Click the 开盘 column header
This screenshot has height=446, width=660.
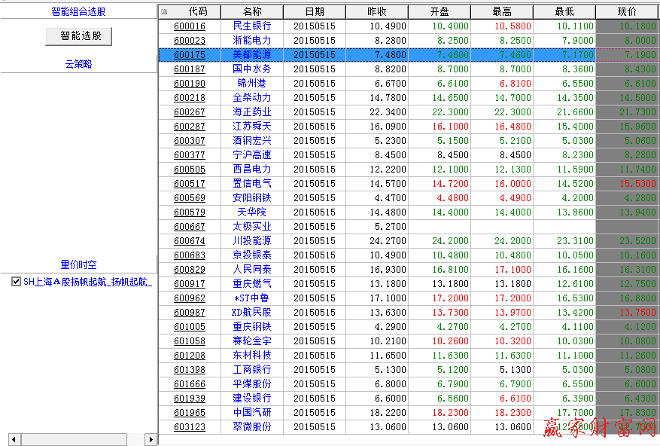(439, 11)
